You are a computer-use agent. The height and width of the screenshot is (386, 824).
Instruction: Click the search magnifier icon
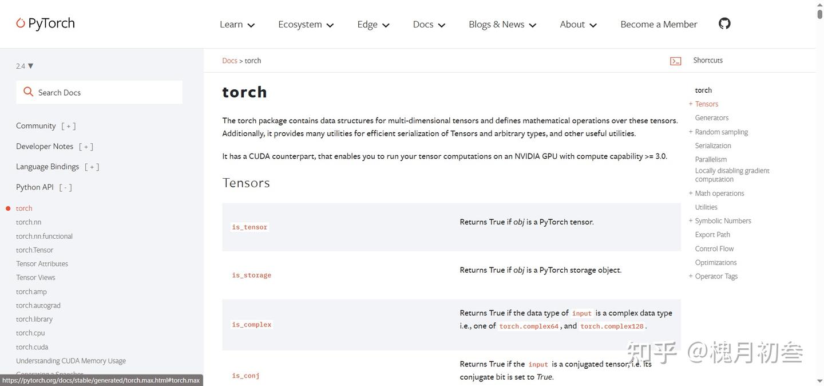tap(28, 92)
